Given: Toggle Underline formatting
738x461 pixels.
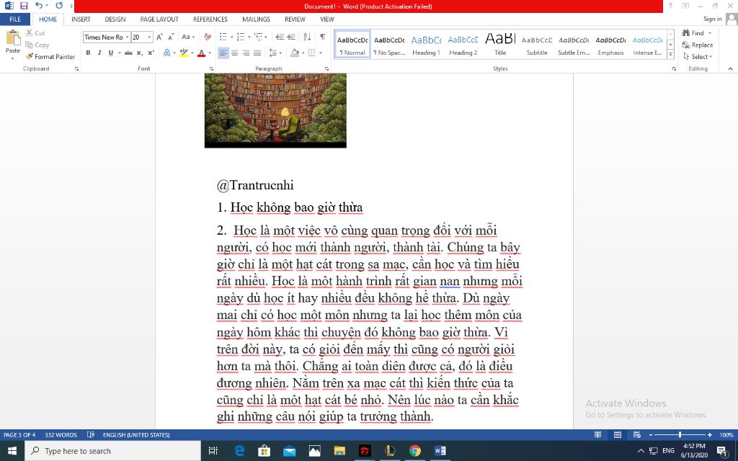Looking at the screenshot, I should (x=110, y=53).
